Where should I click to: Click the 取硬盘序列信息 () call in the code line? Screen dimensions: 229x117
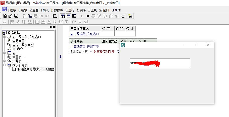pos(107,52)
